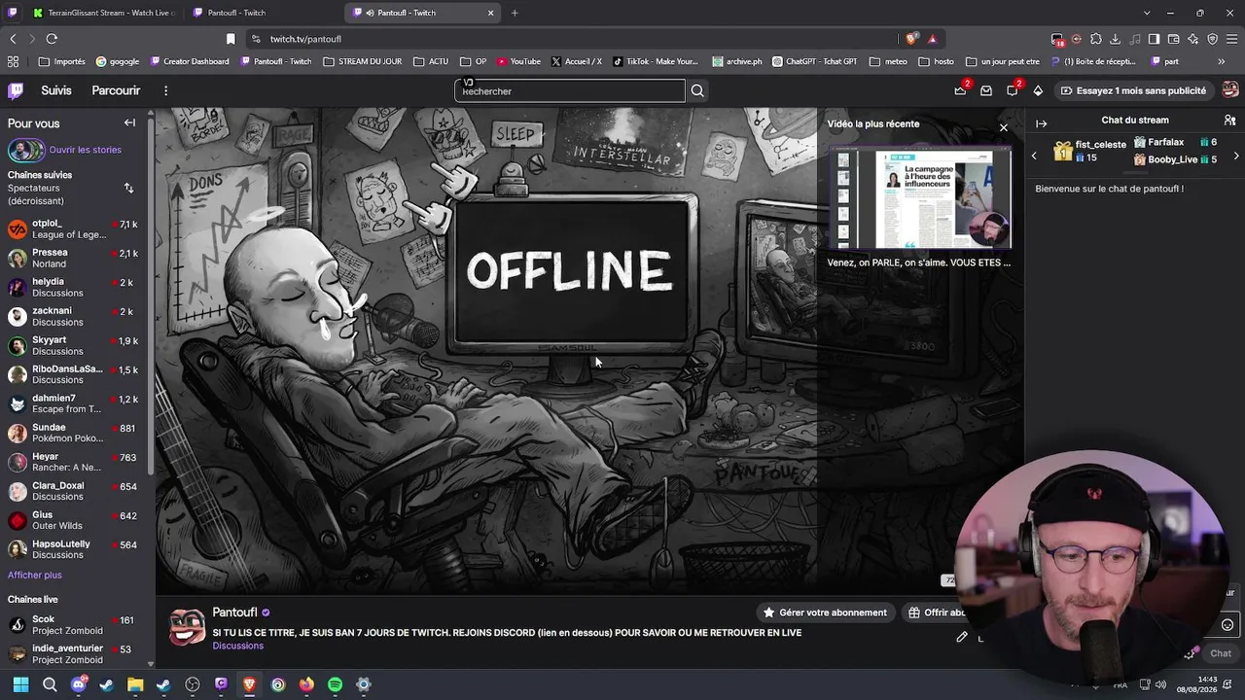Click the Chat send button
1245x700 pixels.
[x=1220, y=653]
